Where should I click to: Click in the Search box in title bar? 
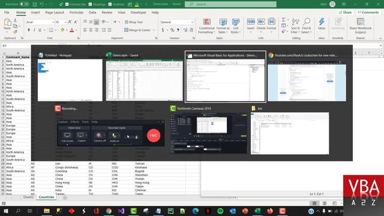(x=230, y=4)
